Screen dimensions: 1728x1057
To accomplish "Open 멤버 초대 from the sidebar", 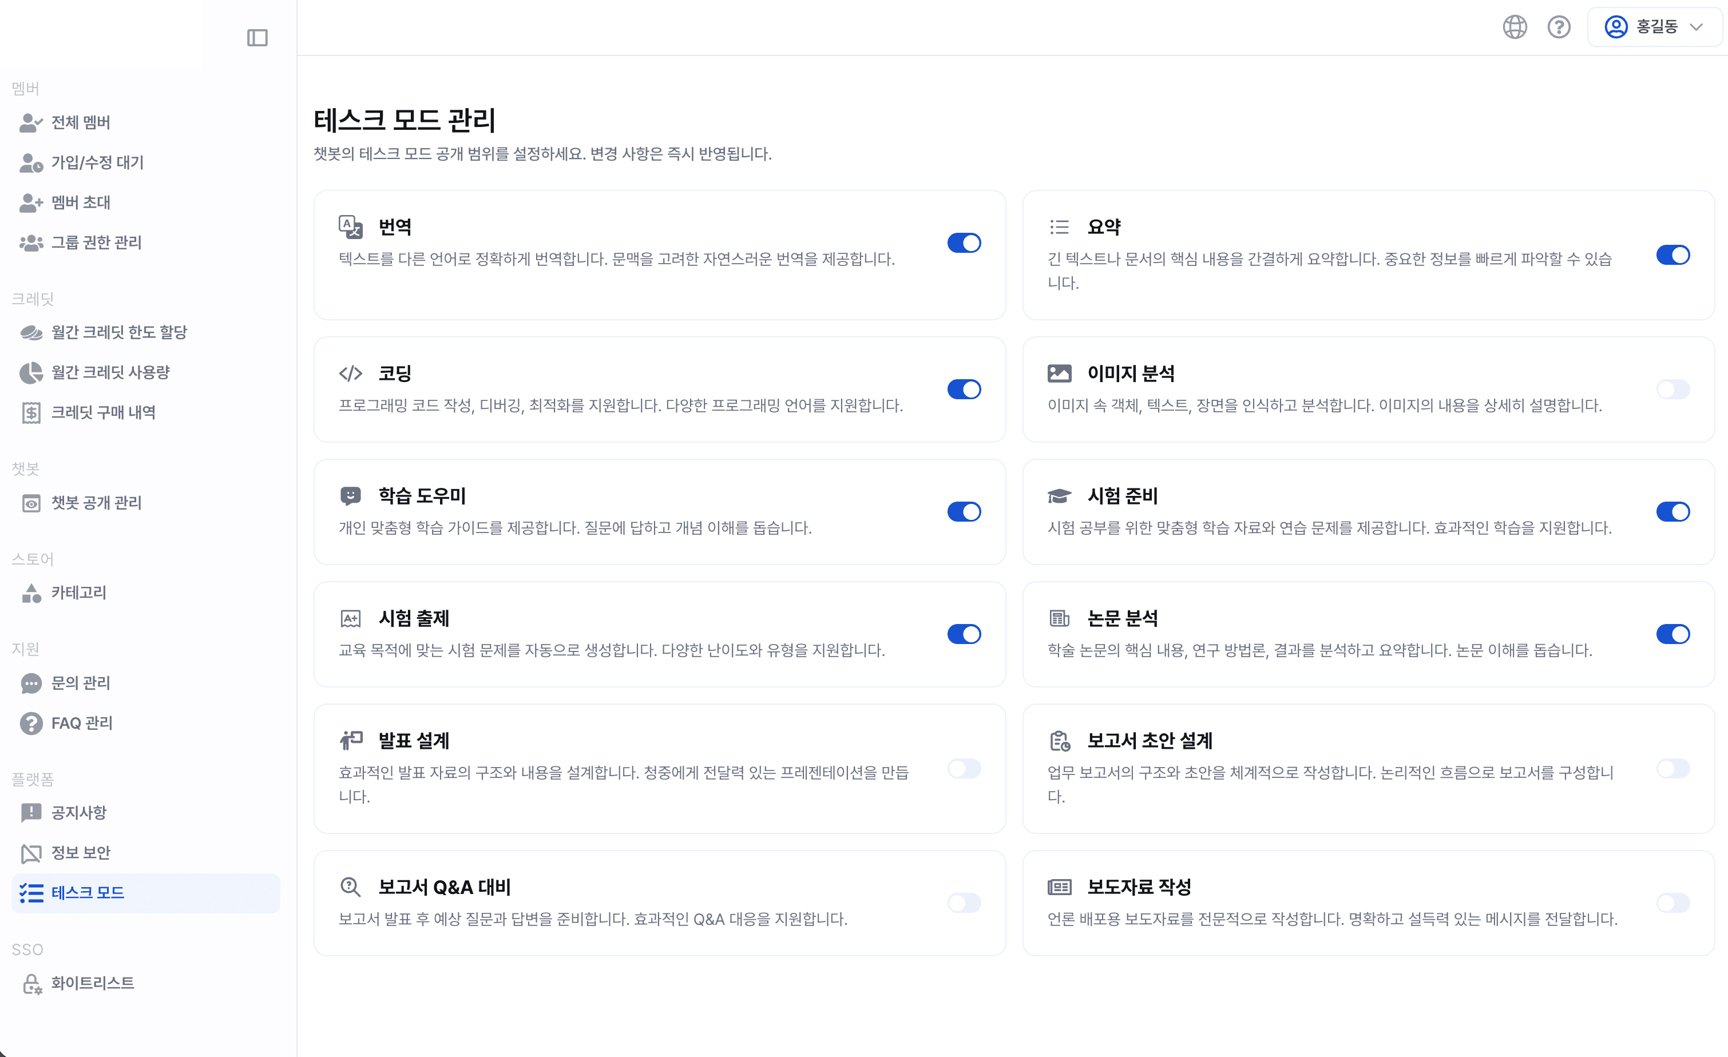I will point(81,202).
